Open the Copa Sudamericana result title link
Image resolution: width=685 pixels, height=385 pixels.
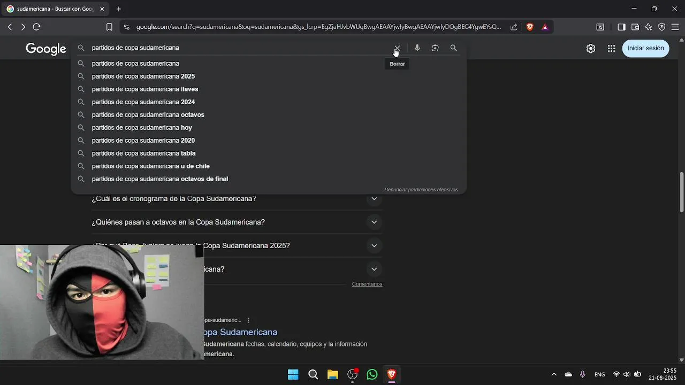(x=240, y=332)
